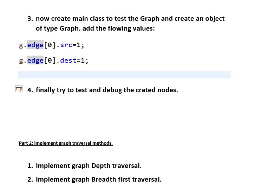Select the list number "3."
Viewport: 255px width, 195px height.
pyautogui.click(x=30, y=19)
